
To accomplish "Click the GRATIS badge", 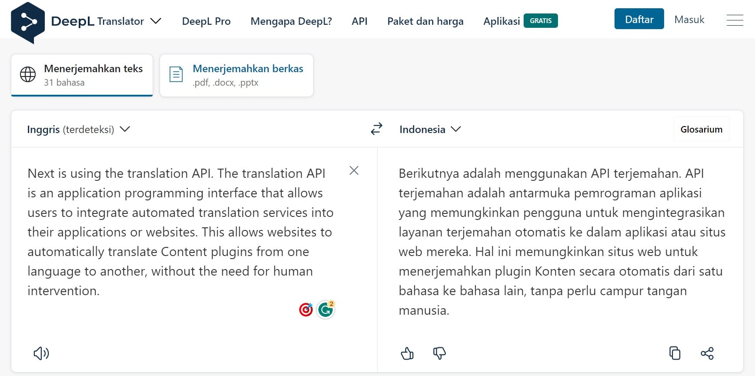I will [x=541, y=21].
